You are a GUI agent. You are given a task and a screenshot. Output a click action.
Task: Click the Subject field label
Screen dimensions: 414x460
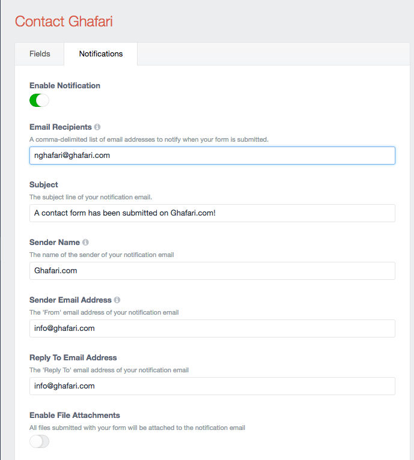(44, 185)
